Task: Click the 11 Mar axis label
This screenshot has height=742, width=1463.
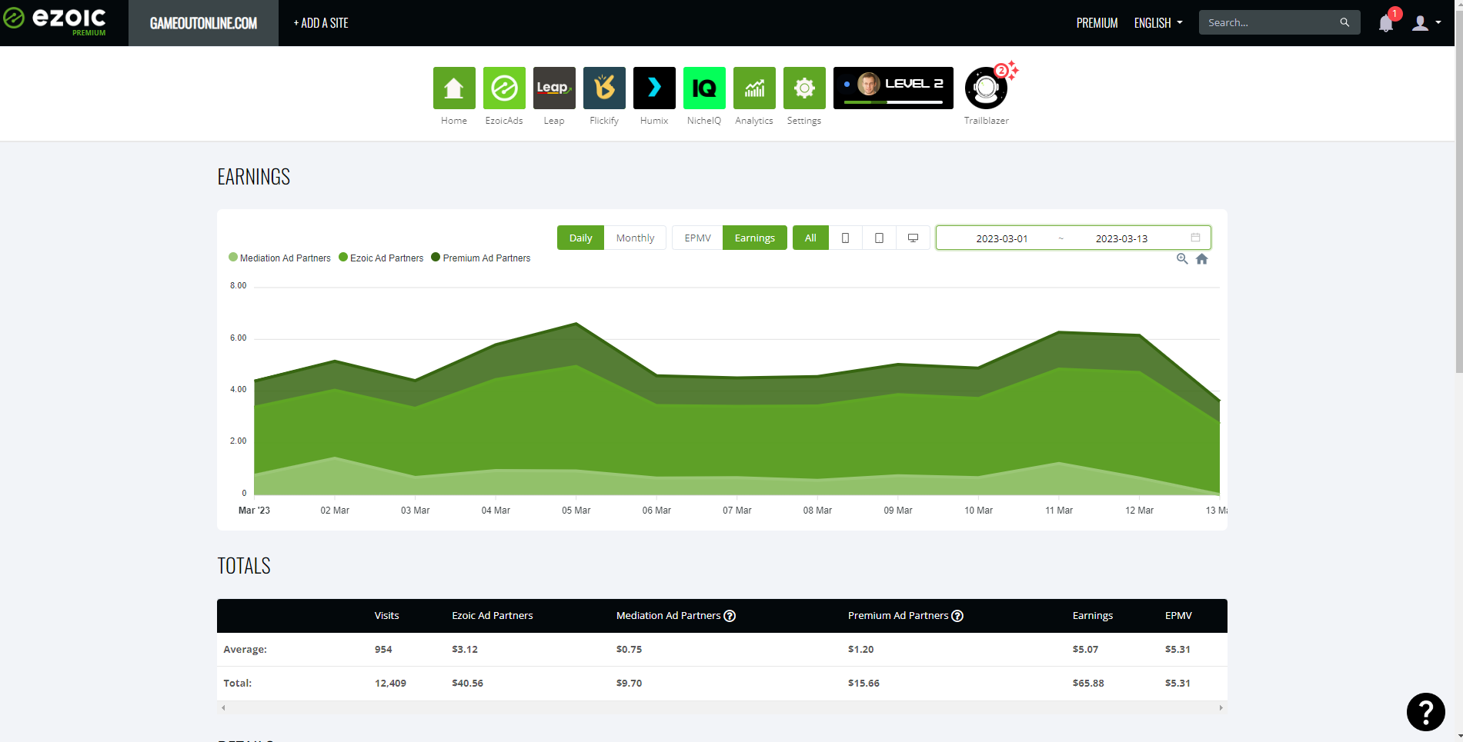Action: click(x=1058, y=511)
